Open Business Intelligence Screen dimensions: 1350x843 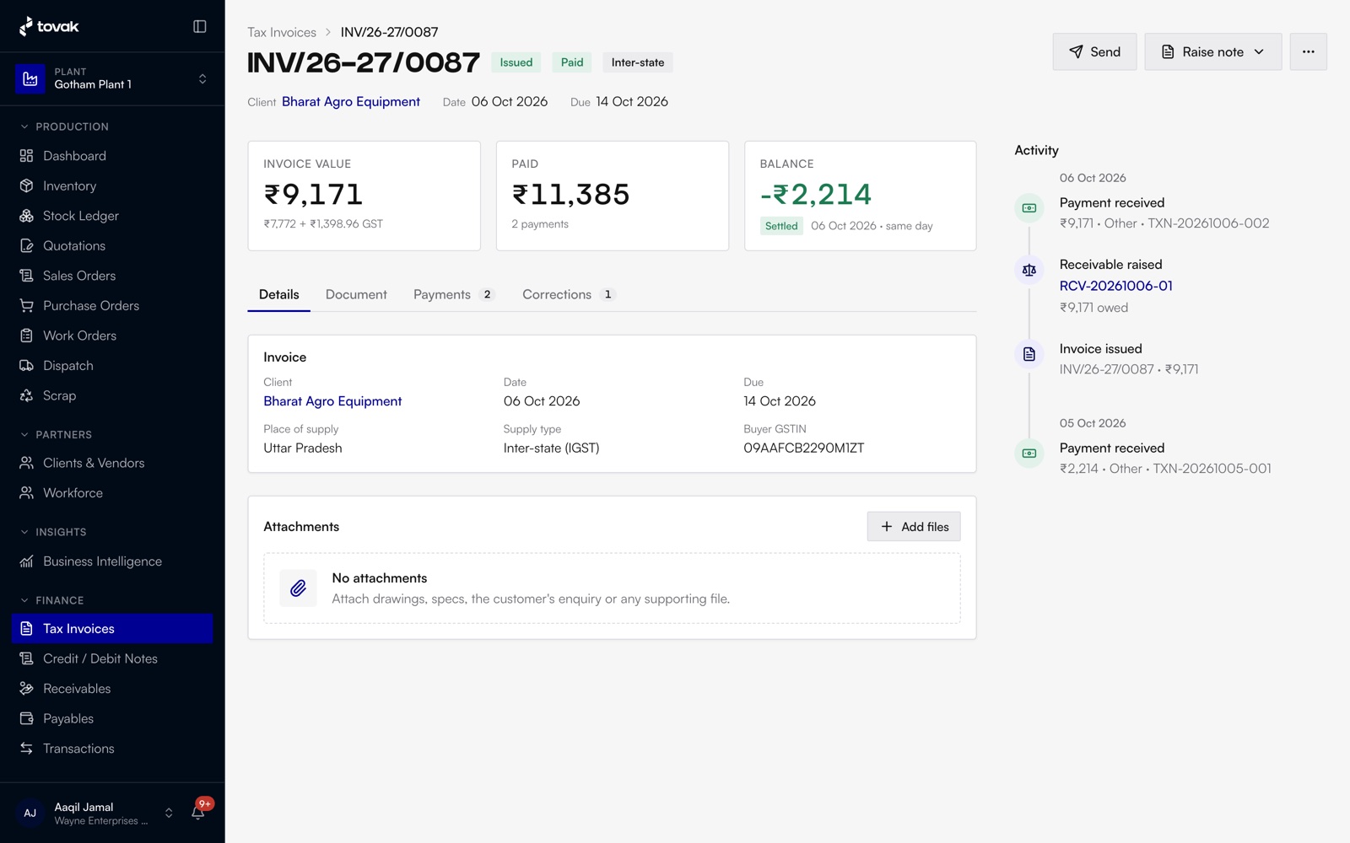(112, 561)
